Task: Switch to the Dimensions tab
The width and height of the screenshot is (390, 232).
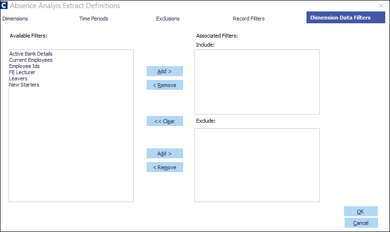Action: (x=15, y=19)
